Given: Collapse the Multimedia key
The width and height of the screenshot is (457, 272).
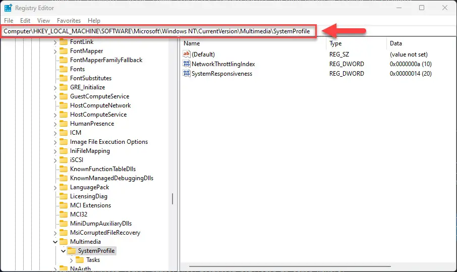Looking at the screenshot, I should (55, 242).
